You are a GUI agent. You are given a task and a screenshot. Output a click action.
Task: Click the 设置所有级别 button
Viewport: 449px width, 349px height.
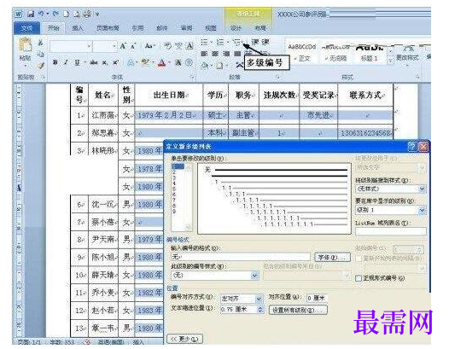click(298, 310)
